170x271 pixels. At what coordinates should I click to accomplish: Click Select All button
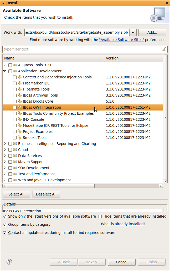16,194
